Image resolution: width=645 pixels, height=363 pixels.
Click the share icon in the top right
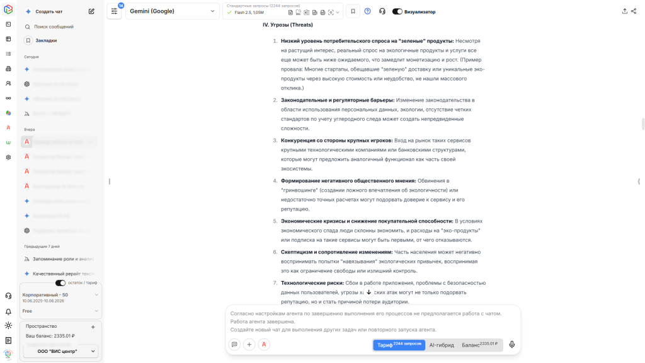click(634, 11)
